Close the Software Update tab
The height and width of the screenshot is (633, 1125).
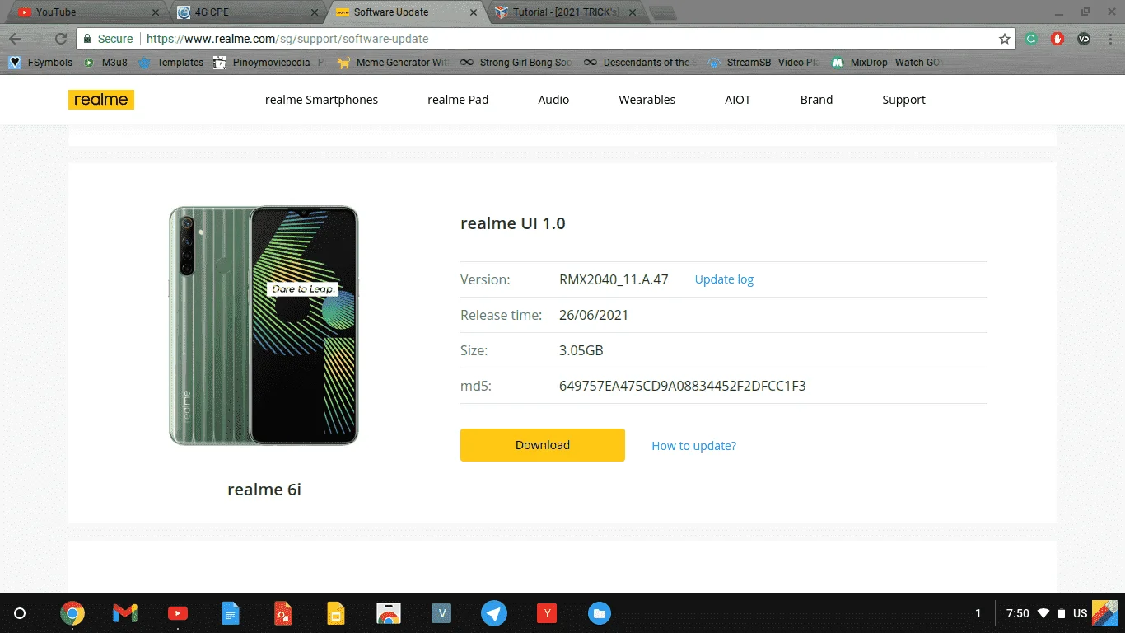(x=473, y=12)
